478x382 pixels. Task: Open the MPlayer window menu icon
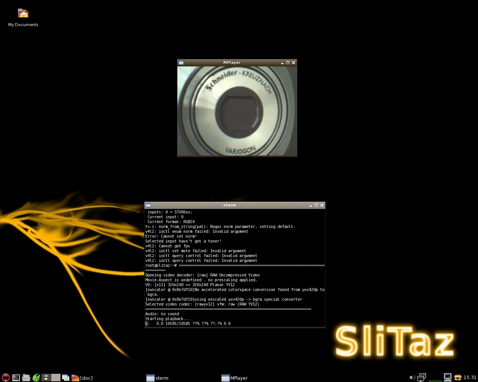point(181,63)
